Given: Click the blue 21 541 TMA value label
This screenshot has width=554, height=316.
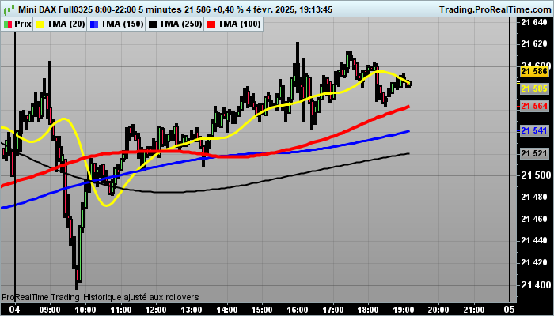Looking at the screenshot, I should (534, 131).
